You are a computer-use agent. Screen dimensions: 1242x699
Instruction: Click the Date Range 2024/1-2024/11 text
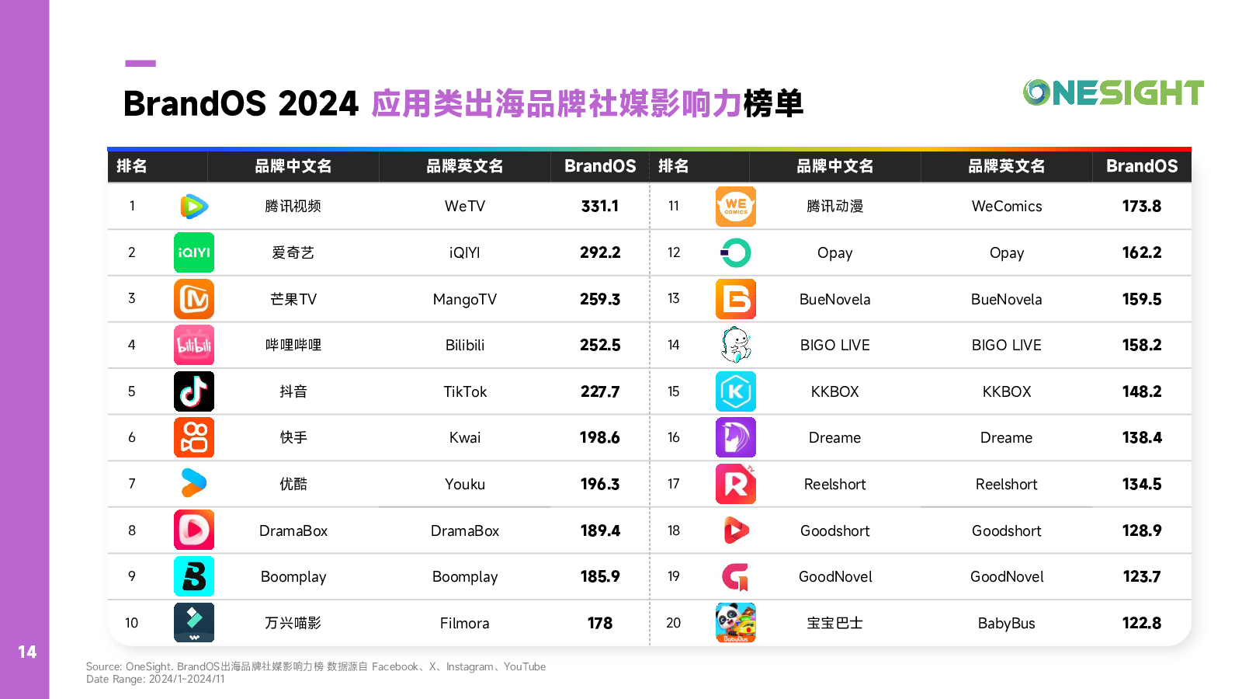[x=155, y=679]
